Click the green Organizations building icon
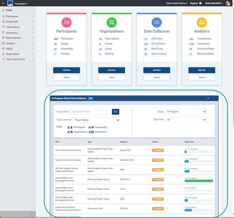This screenshot has width=234, height=218. click(112, 23)
